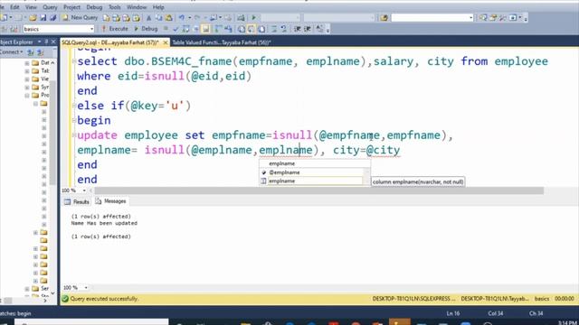Open the Help menu
579x325 pixels.
[158, 7]
